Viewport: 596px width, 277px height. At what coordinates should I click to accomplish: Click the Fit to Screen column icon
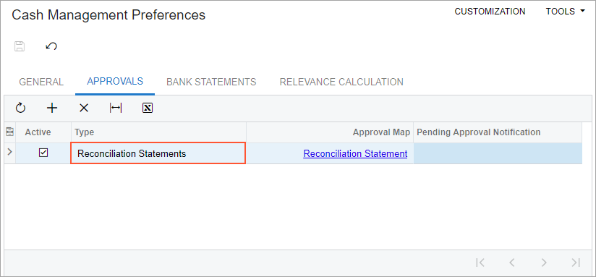(x=116, y=108)
